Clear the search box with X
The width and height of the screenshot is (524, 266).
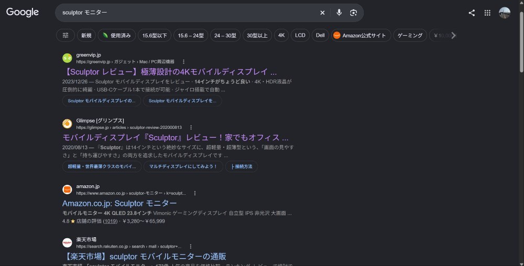pos(322,13)
